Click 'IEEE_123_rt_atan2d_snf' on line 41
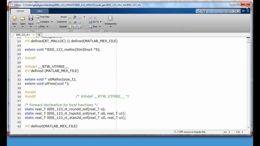 (67, 118)
